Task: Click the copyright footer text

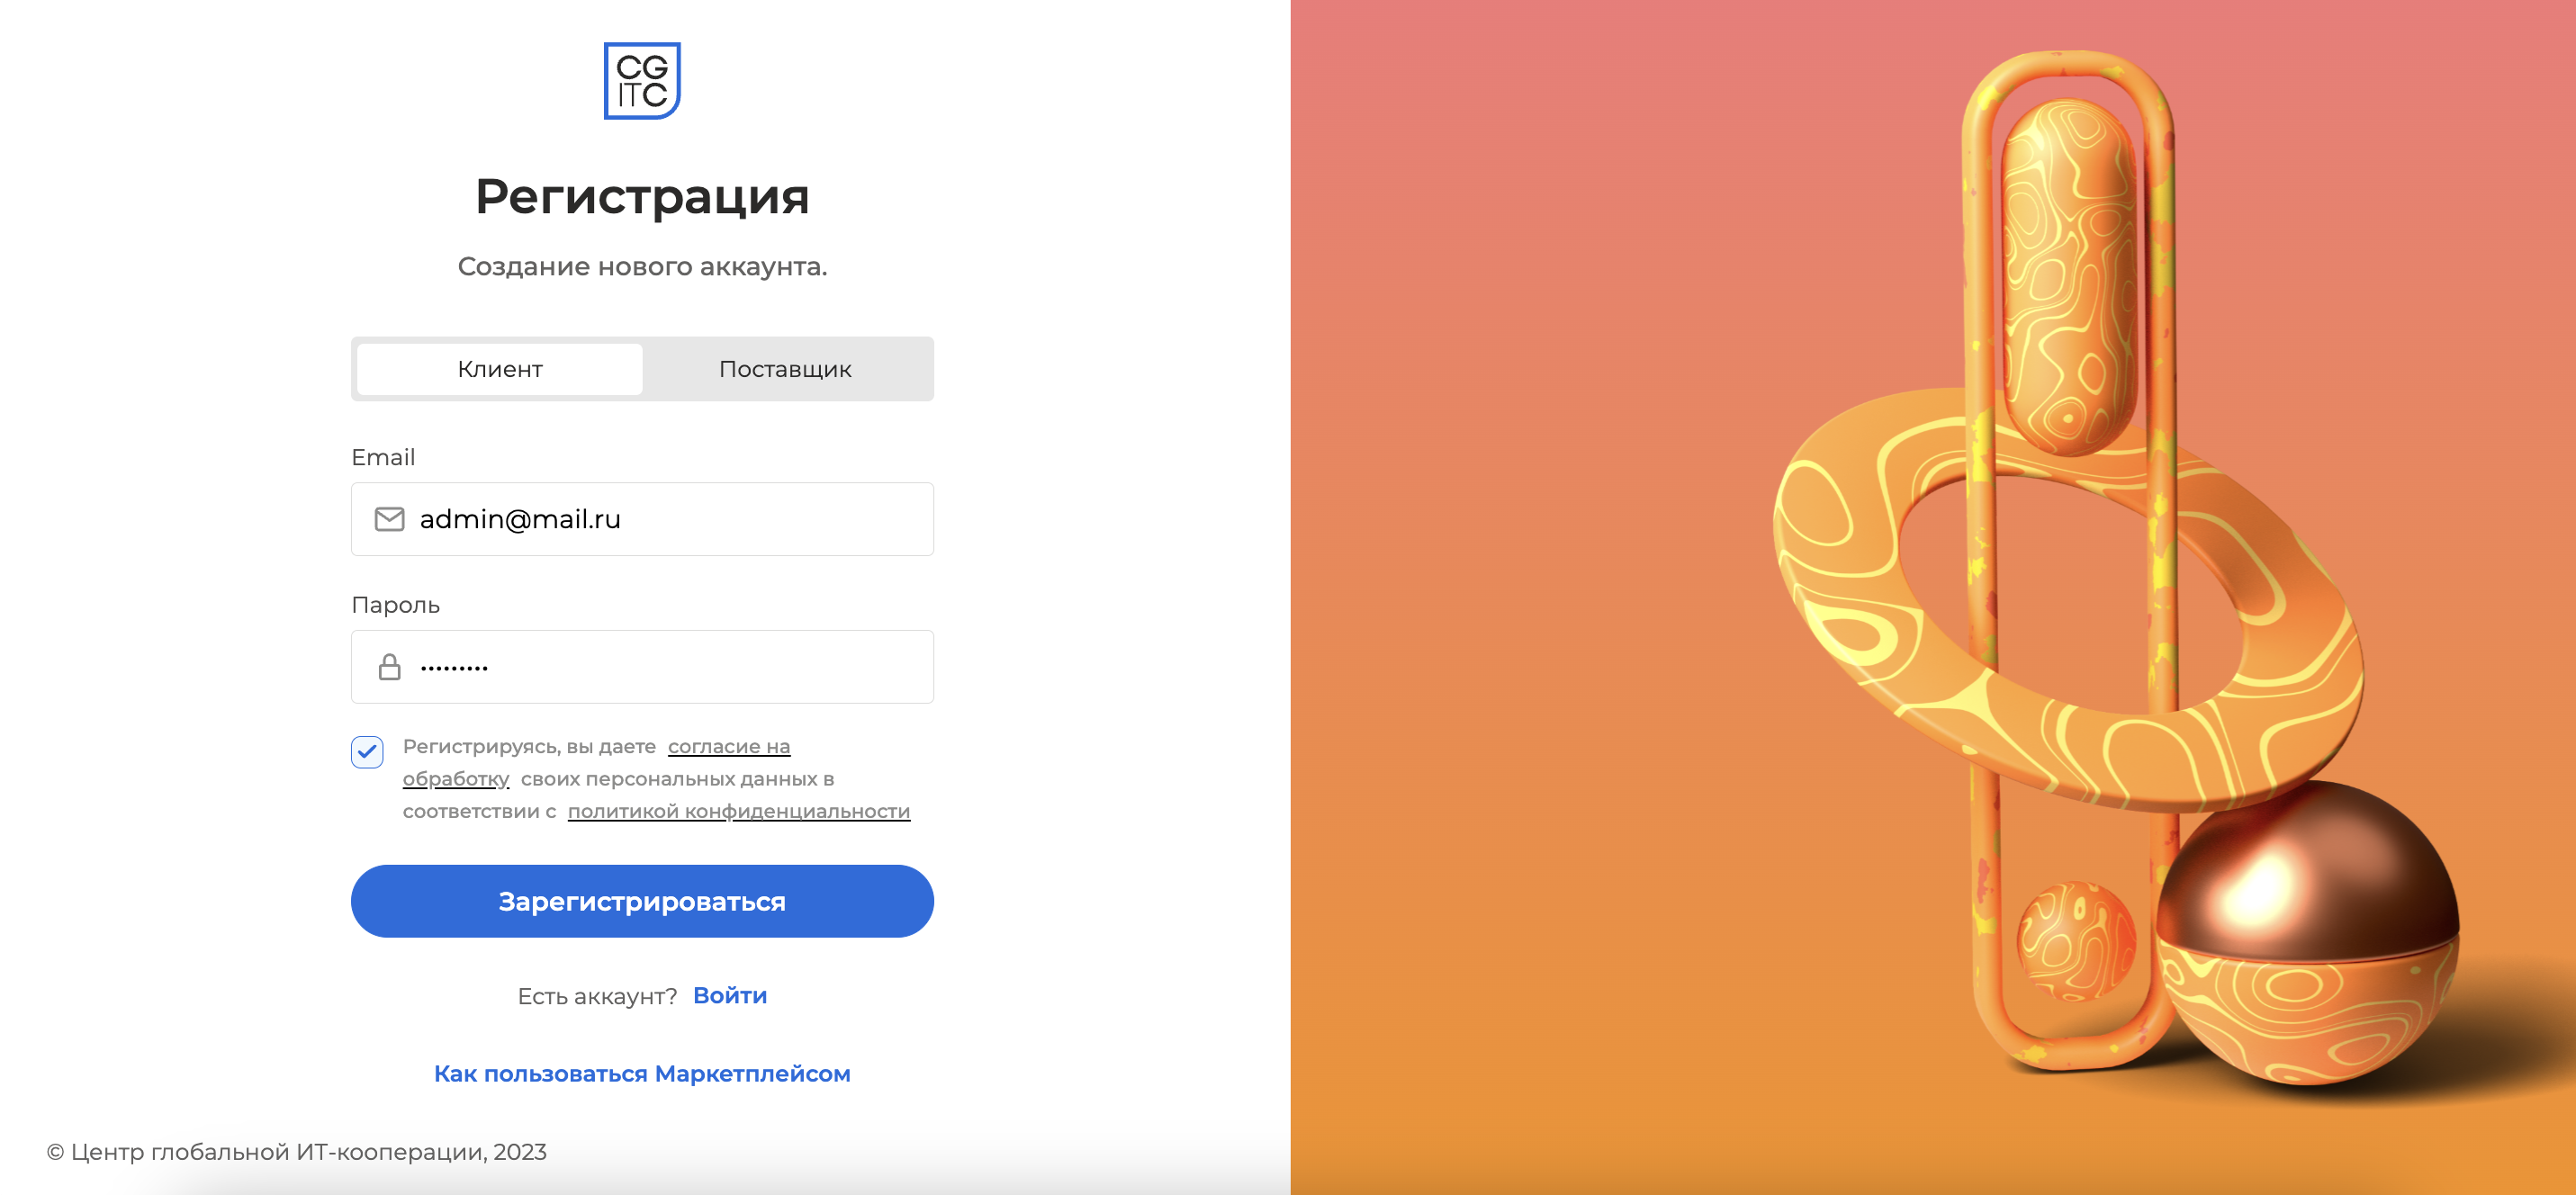Action: [297, 1152]
